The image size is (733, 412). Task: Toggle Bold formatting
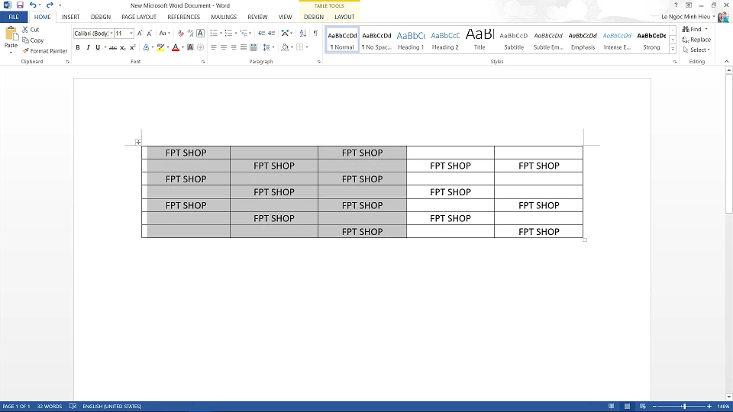point(78,47)
